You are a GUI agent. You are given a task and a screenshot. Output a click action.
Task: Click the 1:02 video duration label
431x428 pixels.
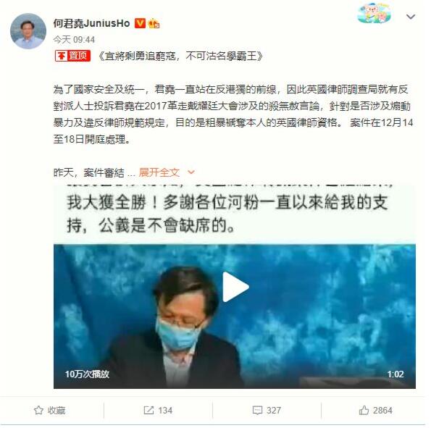click(396, 374)
